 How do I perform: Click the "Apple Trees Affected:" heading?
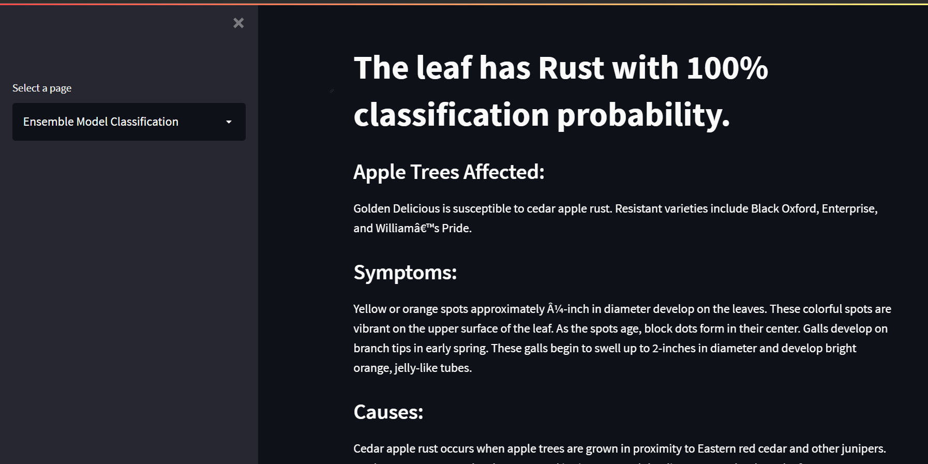[448, 172]
